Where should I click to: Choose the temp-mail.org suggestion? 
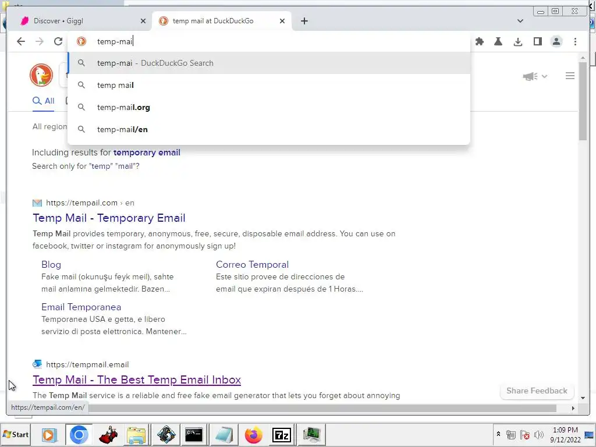tap(269, 107)
